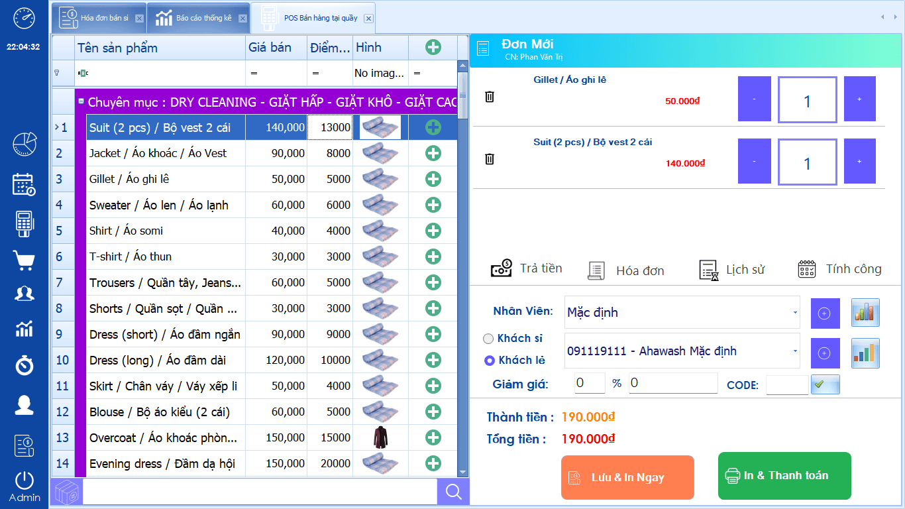Click the search magnifier button
The height and width of the screenshot is (509, 905).
coord(453,492)
